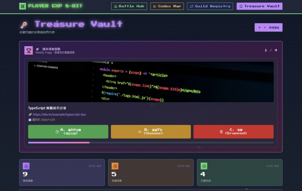Click the TypeScript 實戰技巧分享 title
Screen dimensions: 302x191
[x=47, y=108]
